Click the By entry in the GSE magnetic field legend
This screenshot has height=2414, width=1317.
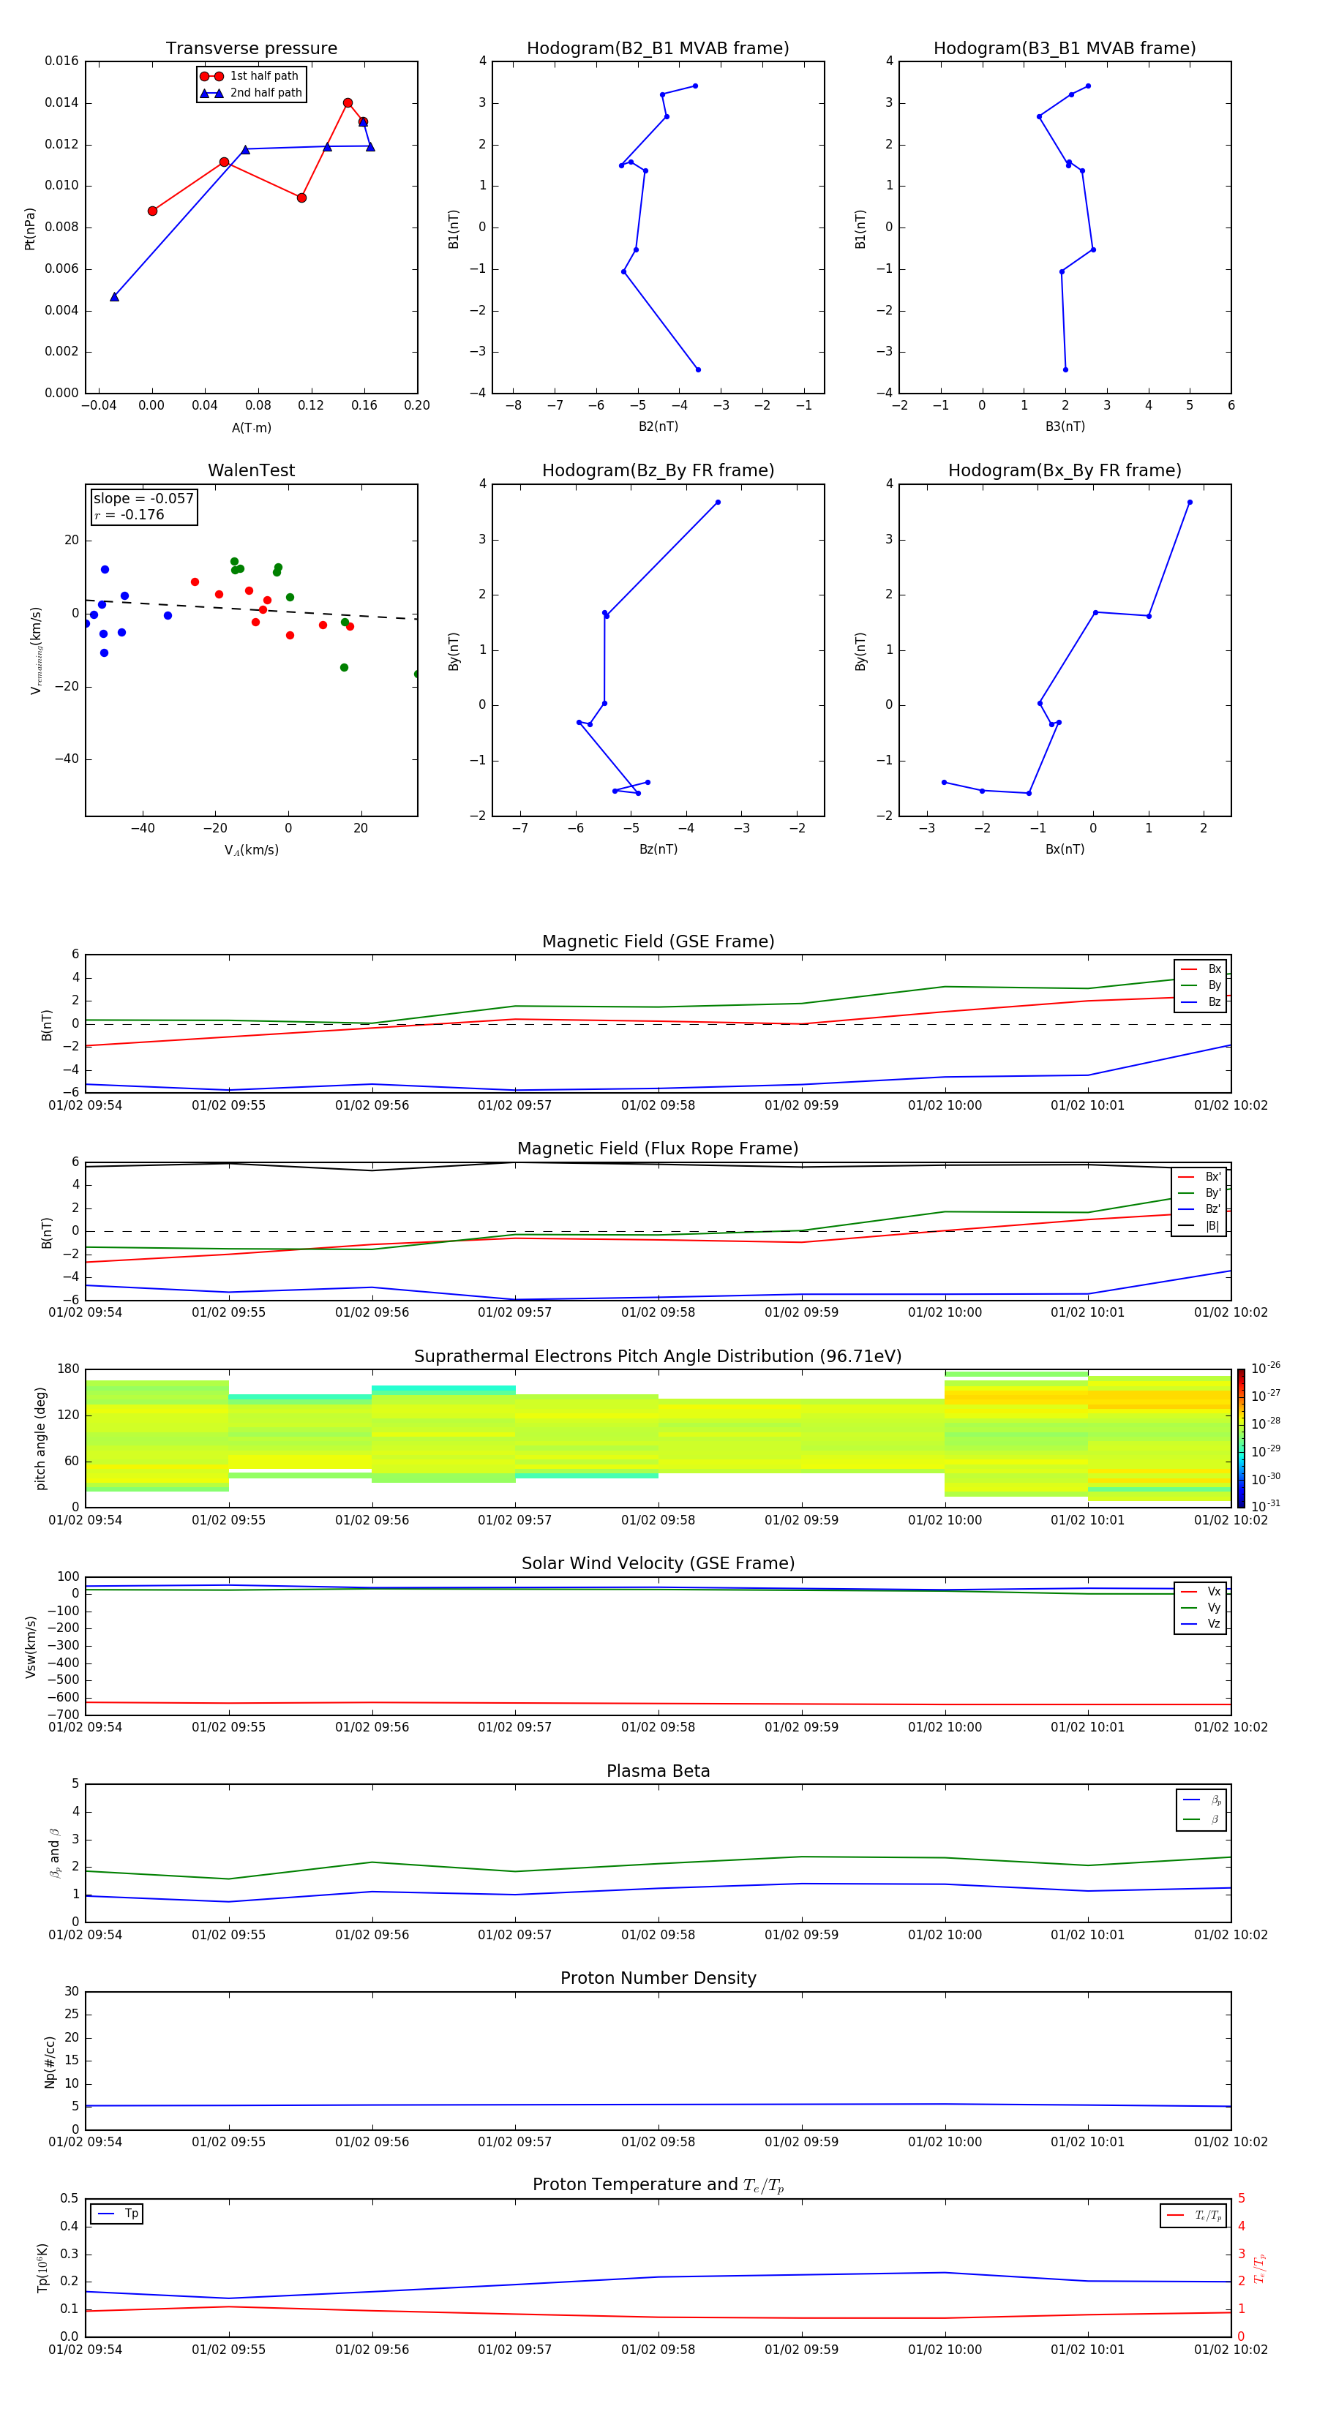(x=1201, y=985)
